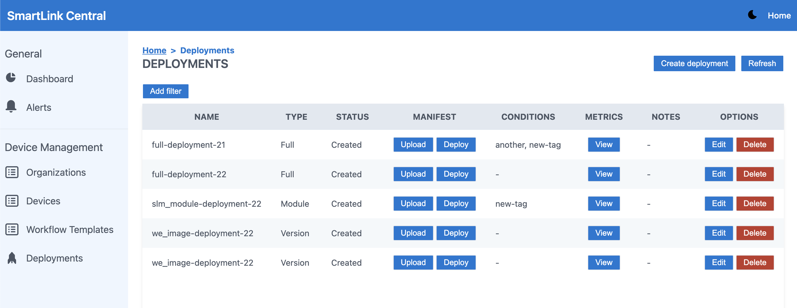Click the Organizations list icon
This screenshot has width=797, height=308.
pyautogui.click(x=12, y=172)
